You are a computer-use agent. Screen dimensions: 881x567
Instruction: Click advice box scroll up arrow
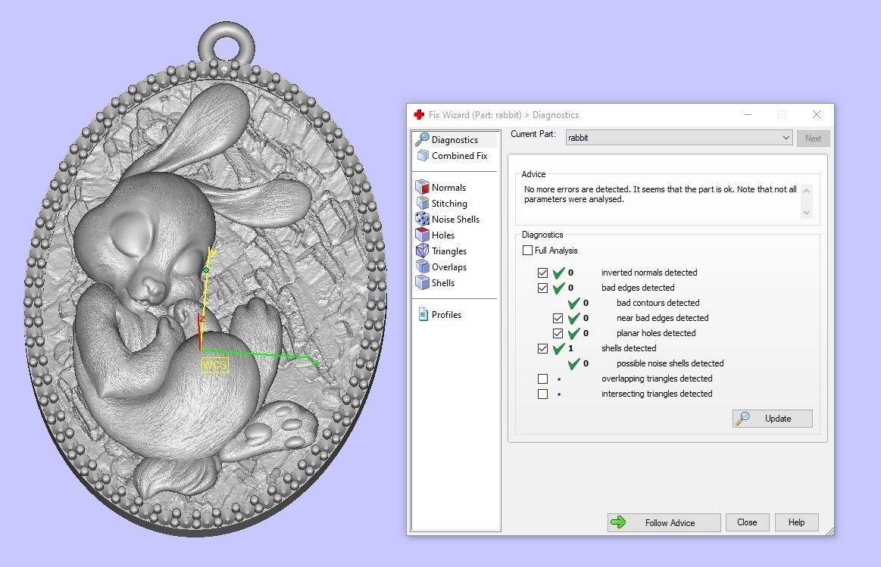[x=806, y=191]
